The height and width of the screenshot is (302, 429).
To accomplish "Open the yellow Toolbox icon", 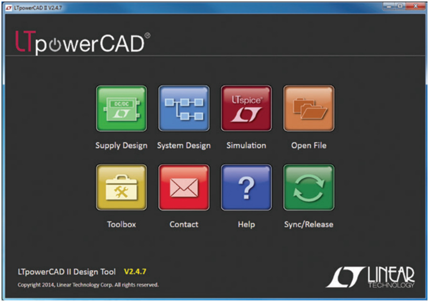I will [x=121, y=187].
